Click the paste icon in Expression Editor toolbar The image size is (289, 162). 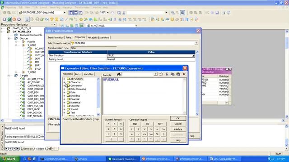pos(178,74)
